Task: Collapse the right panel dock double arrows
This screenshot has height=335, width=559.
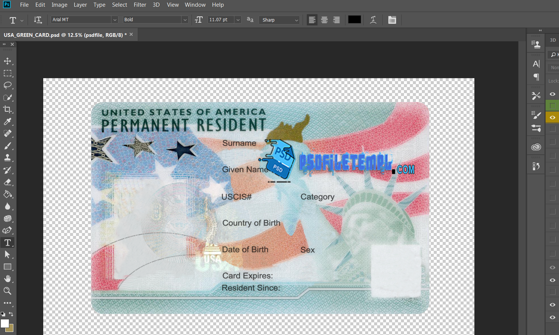Action: point(540,30)
